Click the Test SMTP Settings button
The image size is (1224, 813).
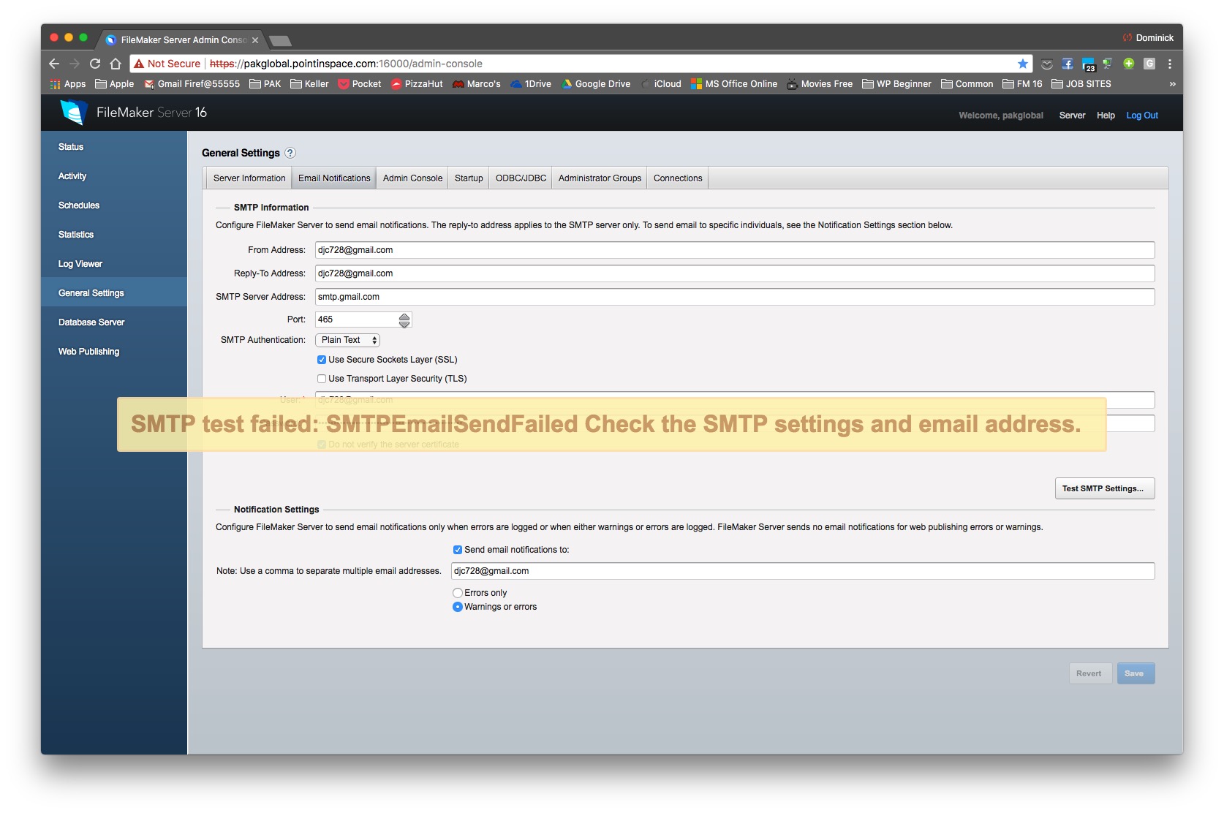1104,488
